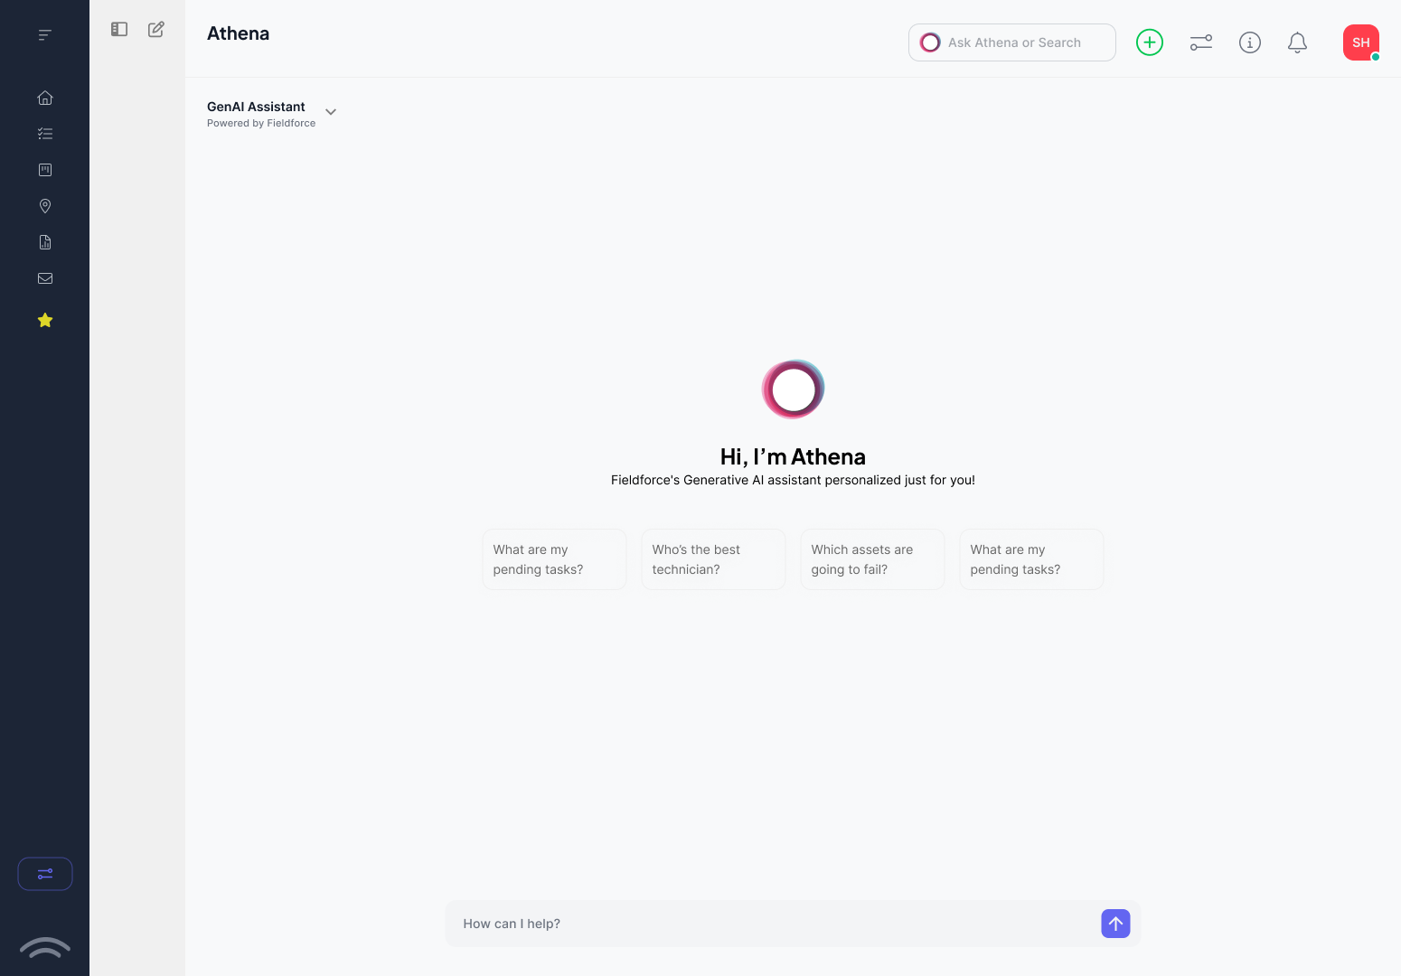Click the Athena ring icon in search box
1401x976 pixels.
(x=930, y=42)
